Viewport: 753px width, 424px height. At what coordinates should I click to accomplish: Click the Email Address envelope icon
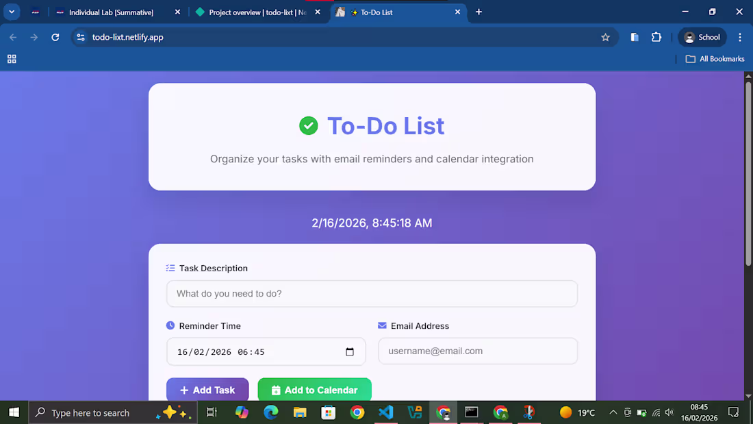pyautogui.click(x=382, y=325)
